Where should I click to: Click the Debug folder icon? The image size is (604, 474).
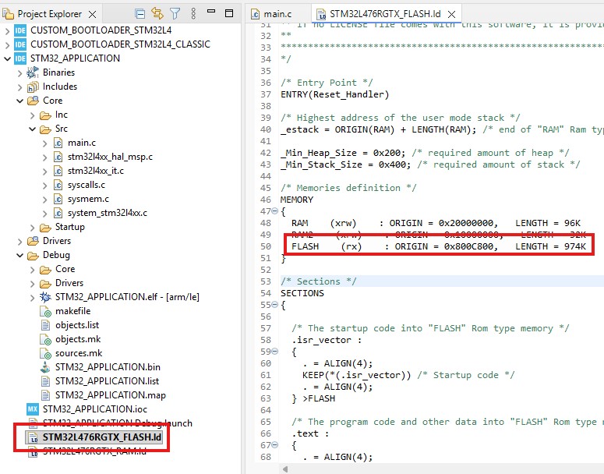tap(34, 256)
